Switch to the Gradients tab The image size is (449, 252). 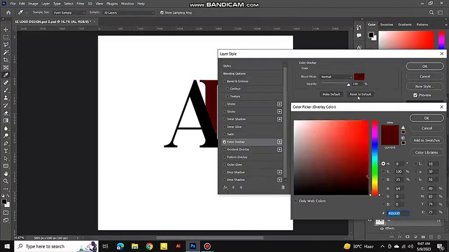pyautogui.click(x=405, y=24)
